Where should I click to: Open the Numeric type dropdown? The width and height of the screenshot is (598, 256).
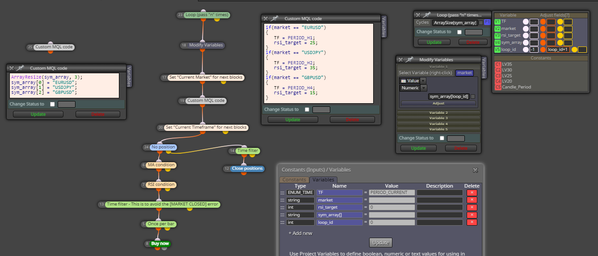(423, 88)
